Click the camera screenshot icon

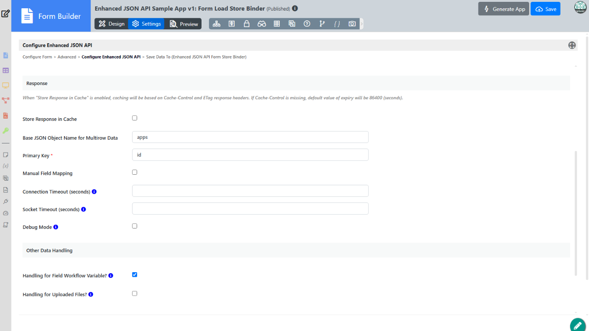(x=352, y=24)
